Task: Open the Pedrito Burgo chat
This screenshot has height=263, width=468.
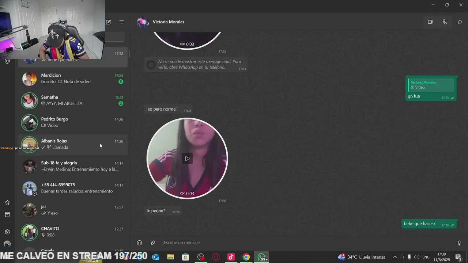Action: pyautogui.click(x=73, y=122)
